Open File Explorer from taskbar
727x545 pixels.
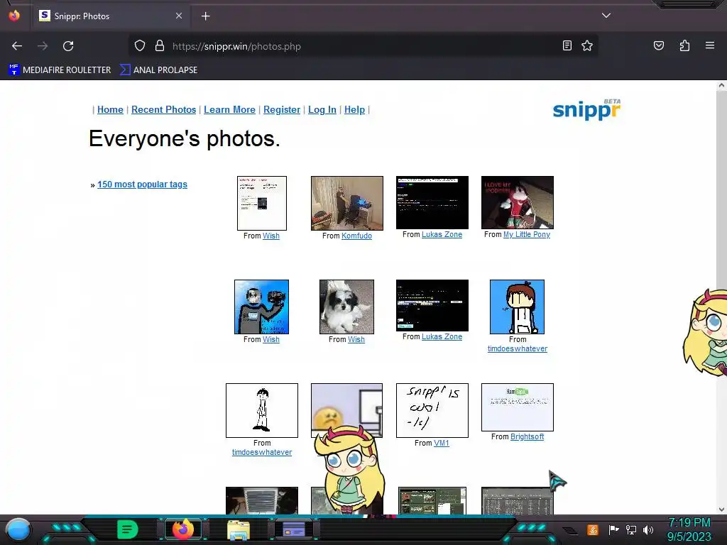pyautogui.click(x=239, y=529)
